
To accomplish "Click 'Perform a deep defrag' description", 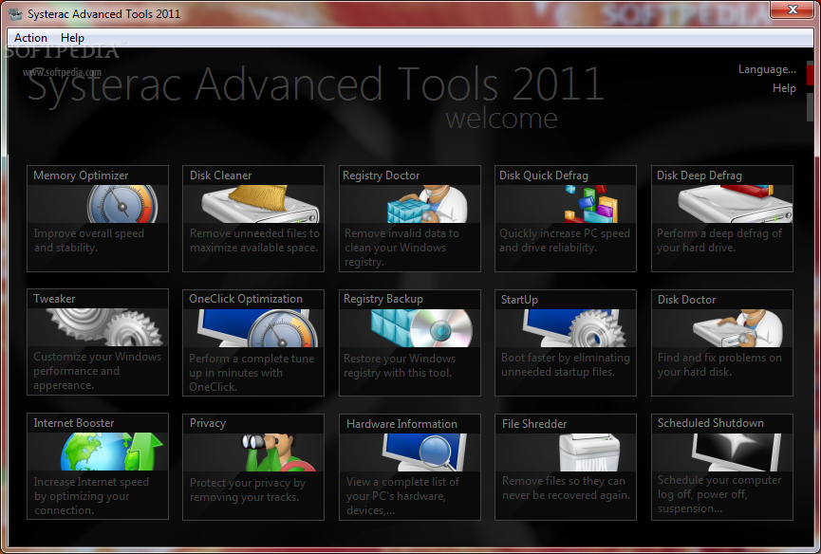I will pyautogui.click(x=718, y=241).
